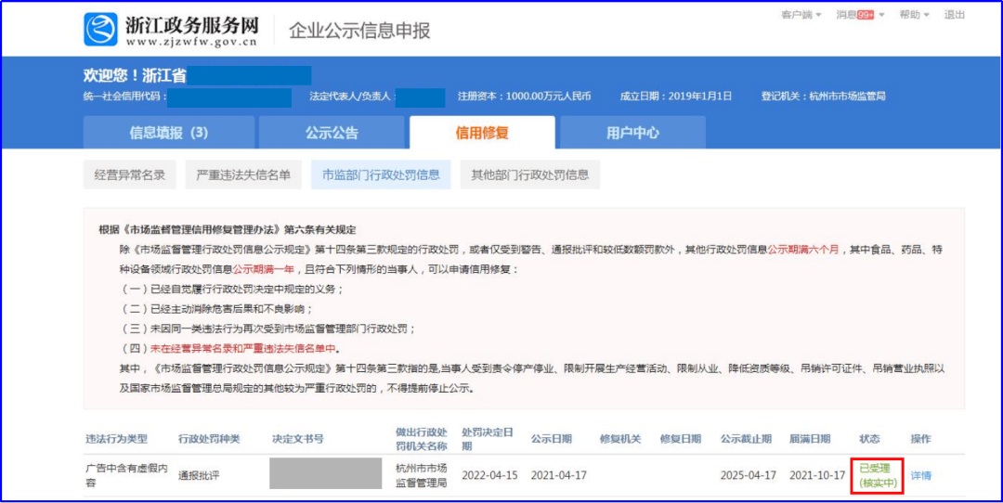Viewport: 1003px width, 503px height.
Task: Switch to the 信息填报 (3) tab
Action: [x=168, y=133]
